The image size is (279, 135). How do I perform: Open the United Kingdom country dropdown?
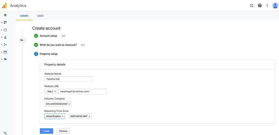click(x=55, y=116)
